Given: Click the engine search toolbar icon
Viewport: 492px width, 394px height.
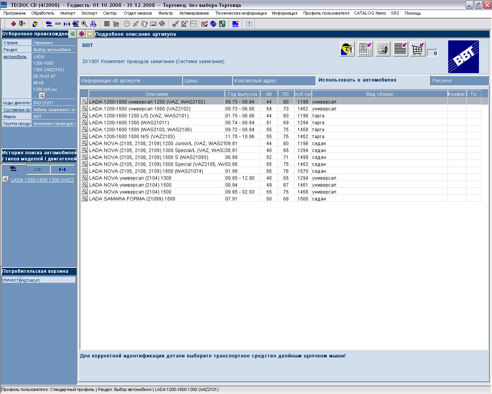Looking at the screenshot, I should pyautogui.click(x=58, y=24).
